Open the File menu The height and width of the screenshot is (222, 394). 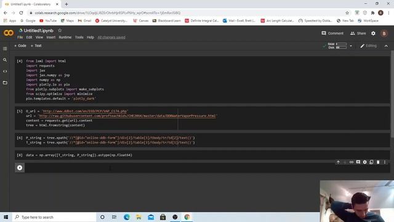tap(20, 37)
